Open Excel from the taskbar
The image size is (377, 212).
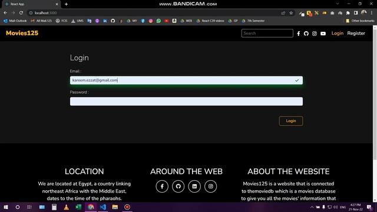[x=78, y=207]
